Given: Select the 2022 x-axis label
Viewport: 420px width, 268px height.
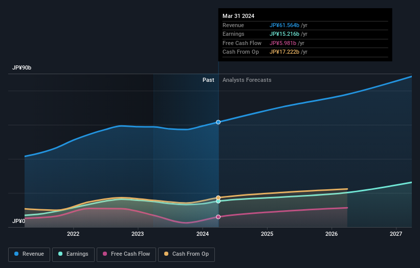Looking at the screenshot, I should point(73,234).
